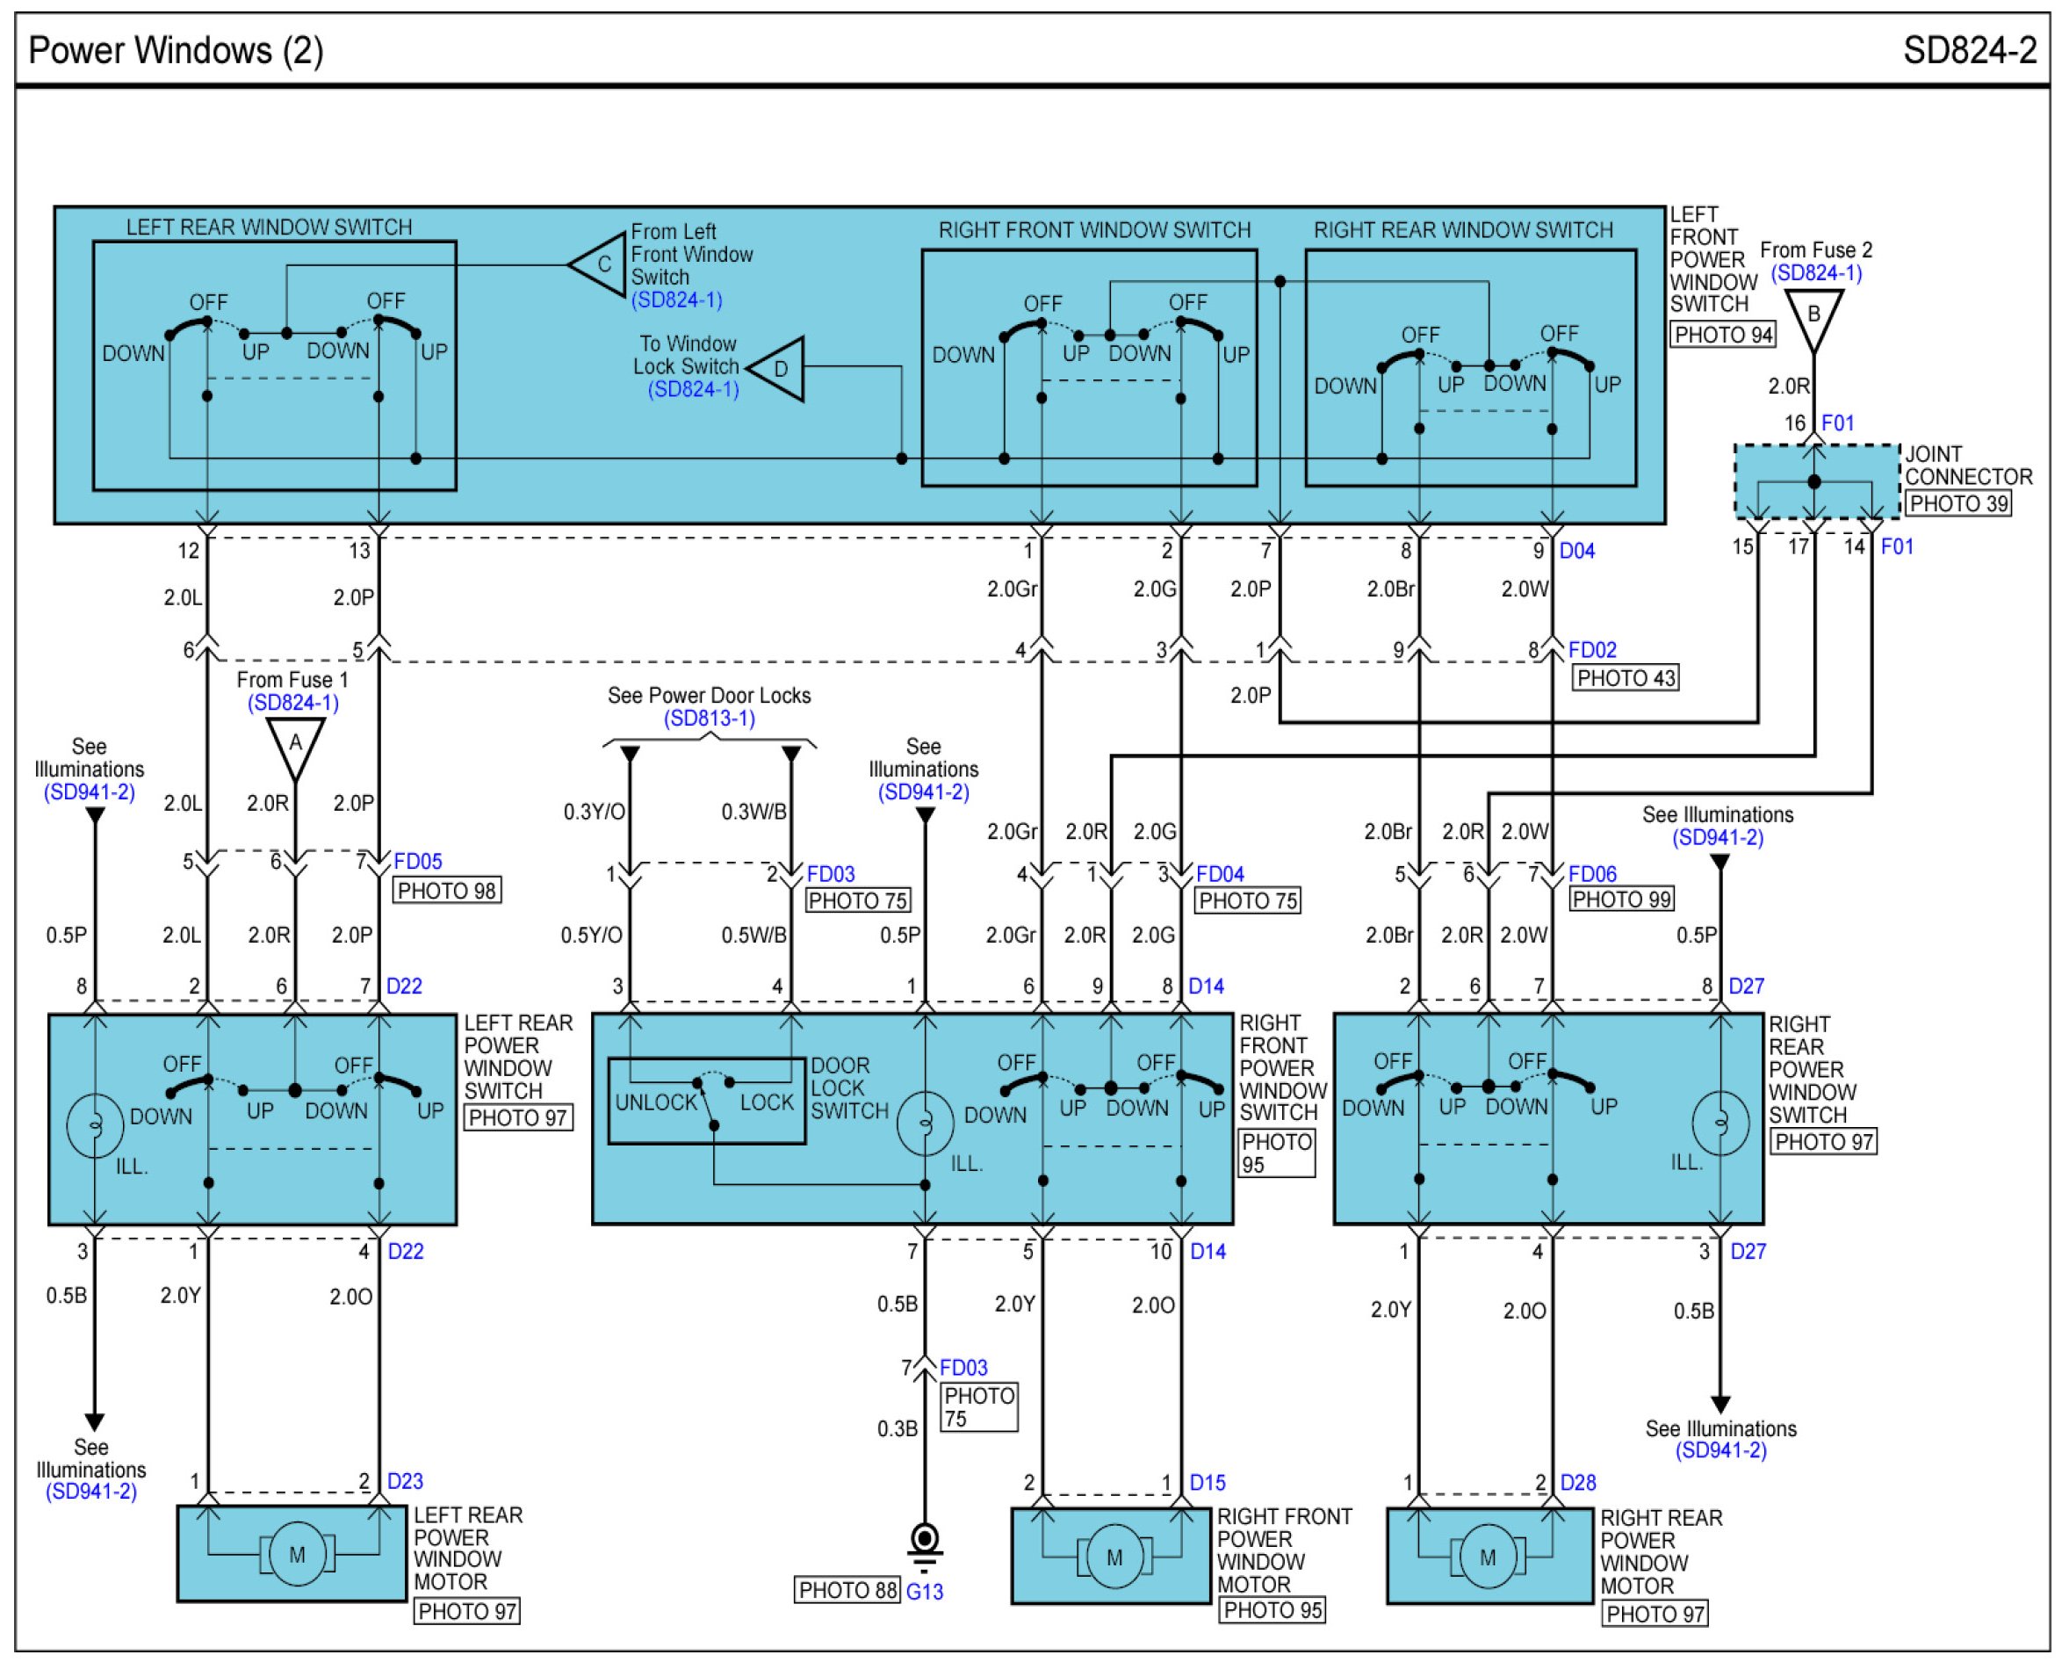
Task: Click the D04 connector label
Action: click(x=1576, y=551)
